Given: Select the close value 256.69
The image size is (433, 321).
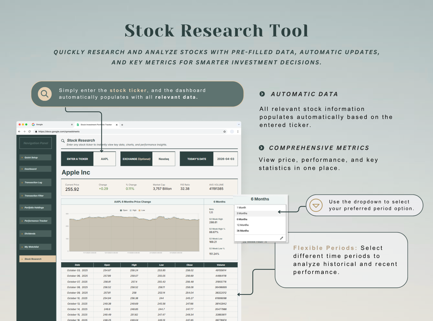Looking at the screenshot, I should [x=189, y=276].
